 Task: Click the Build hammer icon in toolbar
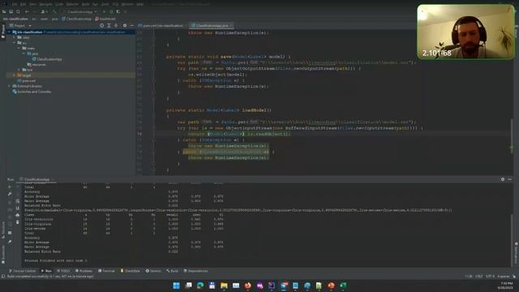(54, 11)
